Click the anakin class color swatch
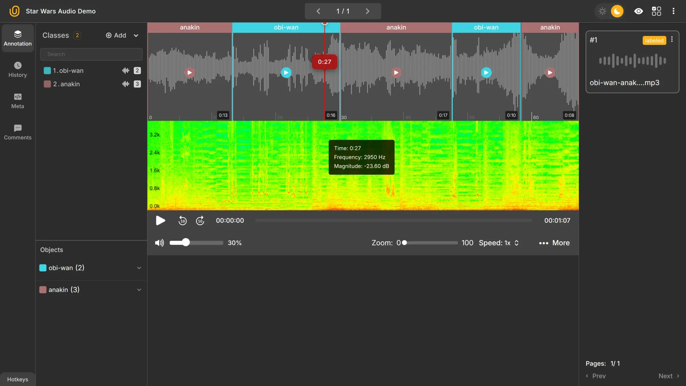Image resolution: width=686 pixels, height=386 pixels. [x=47, y=84]
